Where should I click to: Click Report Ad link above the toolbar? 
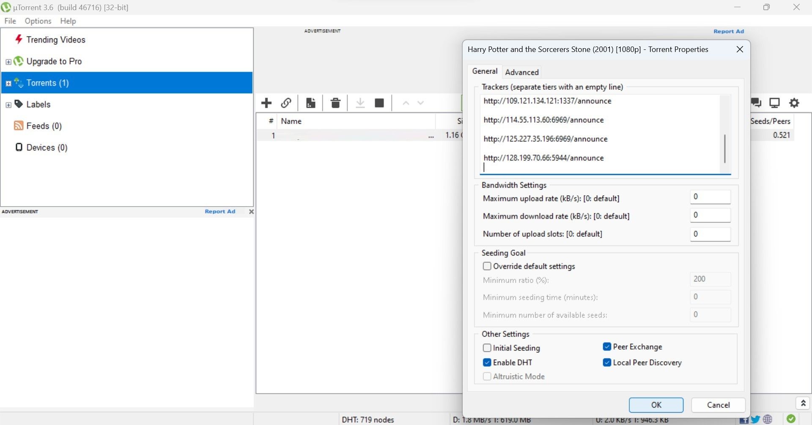(729, 31)
